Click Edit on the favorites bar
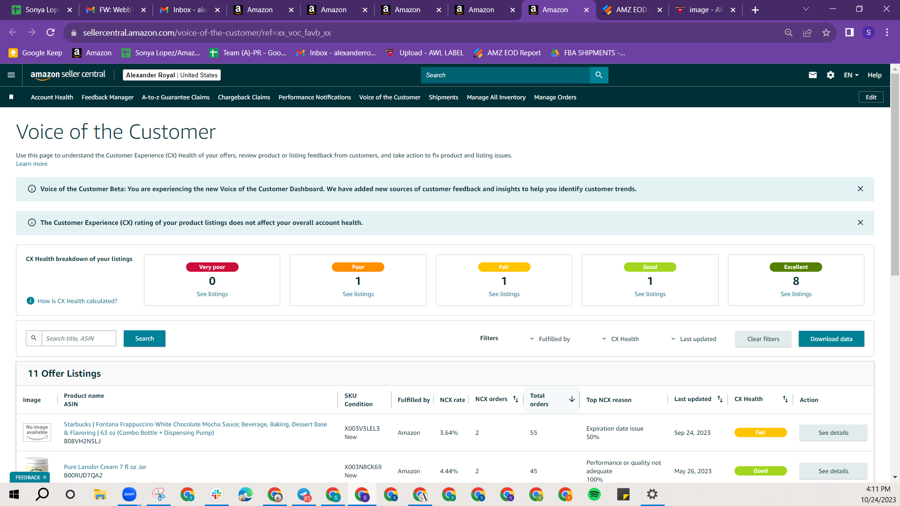The width and height of the screenshot is (900, 506). coord(871,97)
